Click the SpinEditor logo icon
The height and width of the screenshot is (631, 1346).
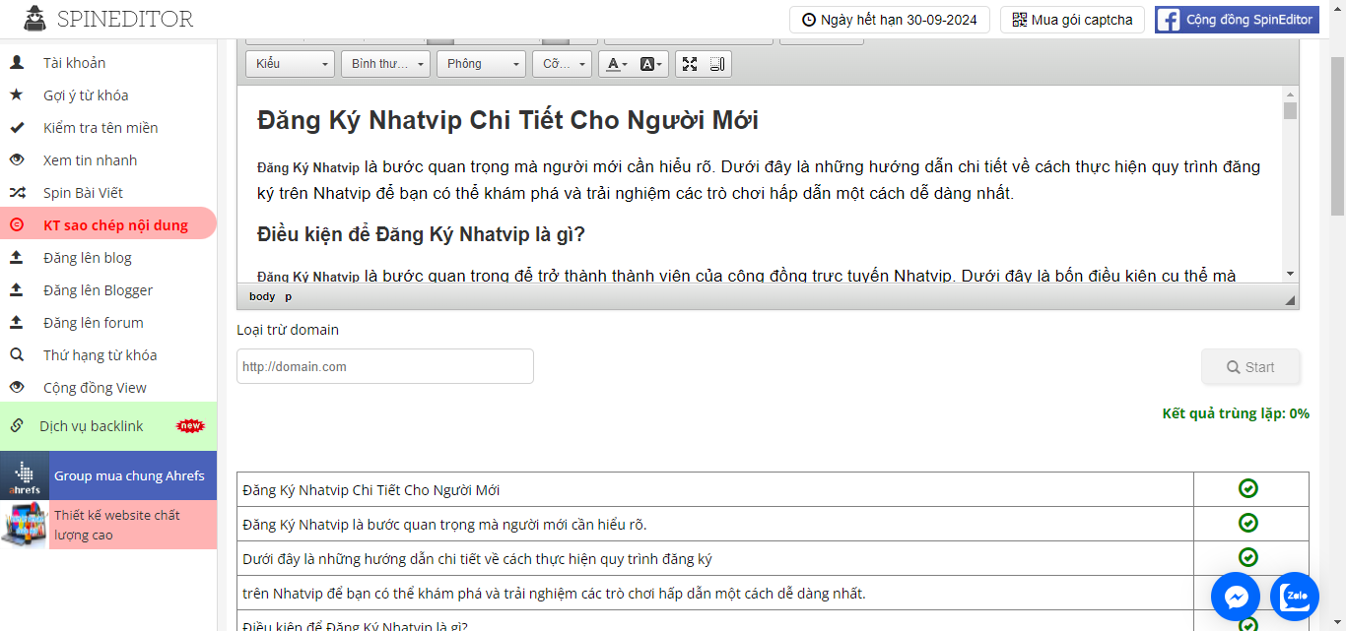[35, 18]
